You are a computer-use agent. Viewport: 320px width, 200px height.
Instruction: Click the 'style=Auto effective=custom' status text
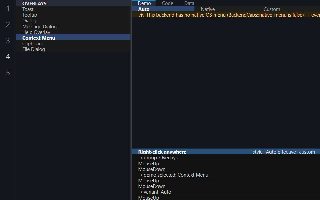click(284, 152)
